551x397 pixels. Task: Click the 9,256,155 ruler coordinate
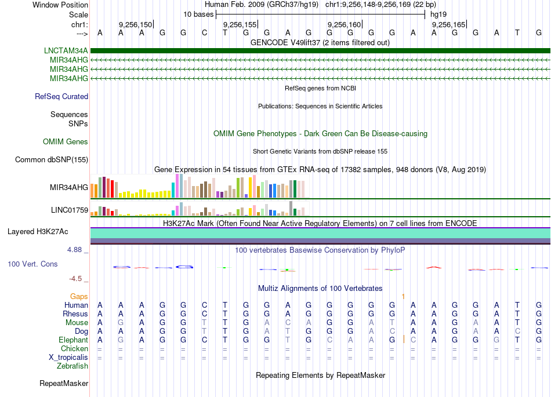(240, 24)
